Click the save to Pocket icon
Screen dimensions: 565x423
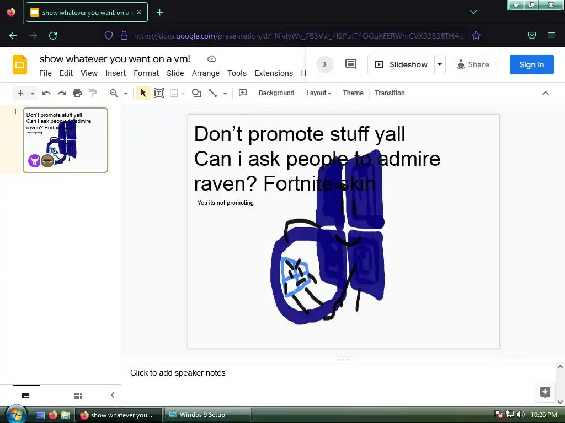click(x=531, y=35)
